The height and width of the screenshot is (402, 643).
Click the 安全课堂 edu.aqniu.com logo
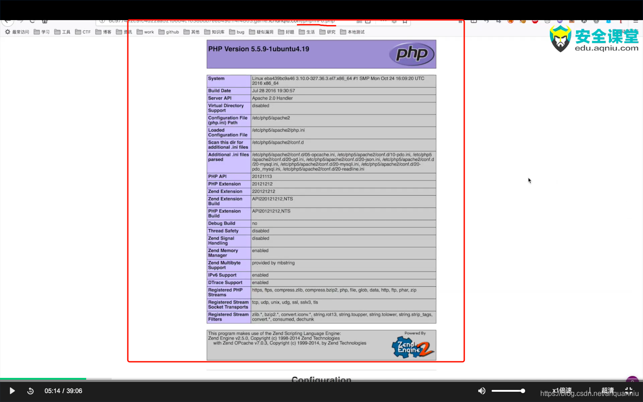(594, 39)
